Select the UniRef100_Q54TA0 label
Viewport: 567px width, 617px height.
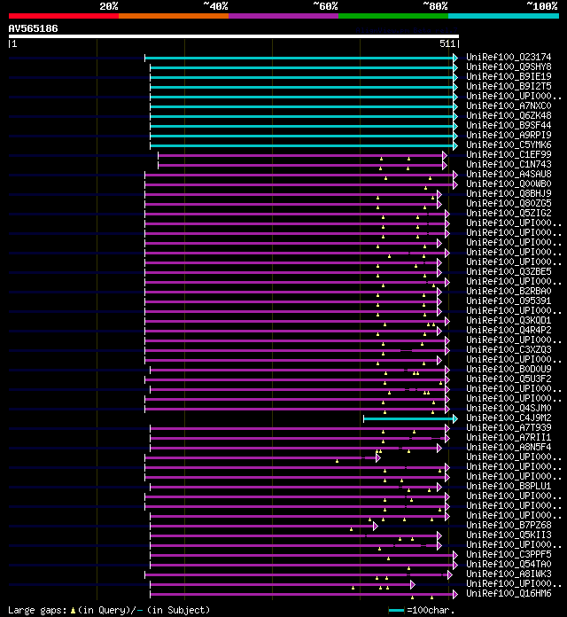(509, 565)
